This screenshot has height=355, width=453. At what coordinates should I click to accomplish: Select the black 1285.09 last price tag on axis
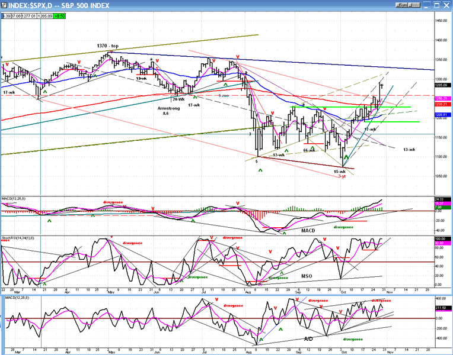click(442, 85)
